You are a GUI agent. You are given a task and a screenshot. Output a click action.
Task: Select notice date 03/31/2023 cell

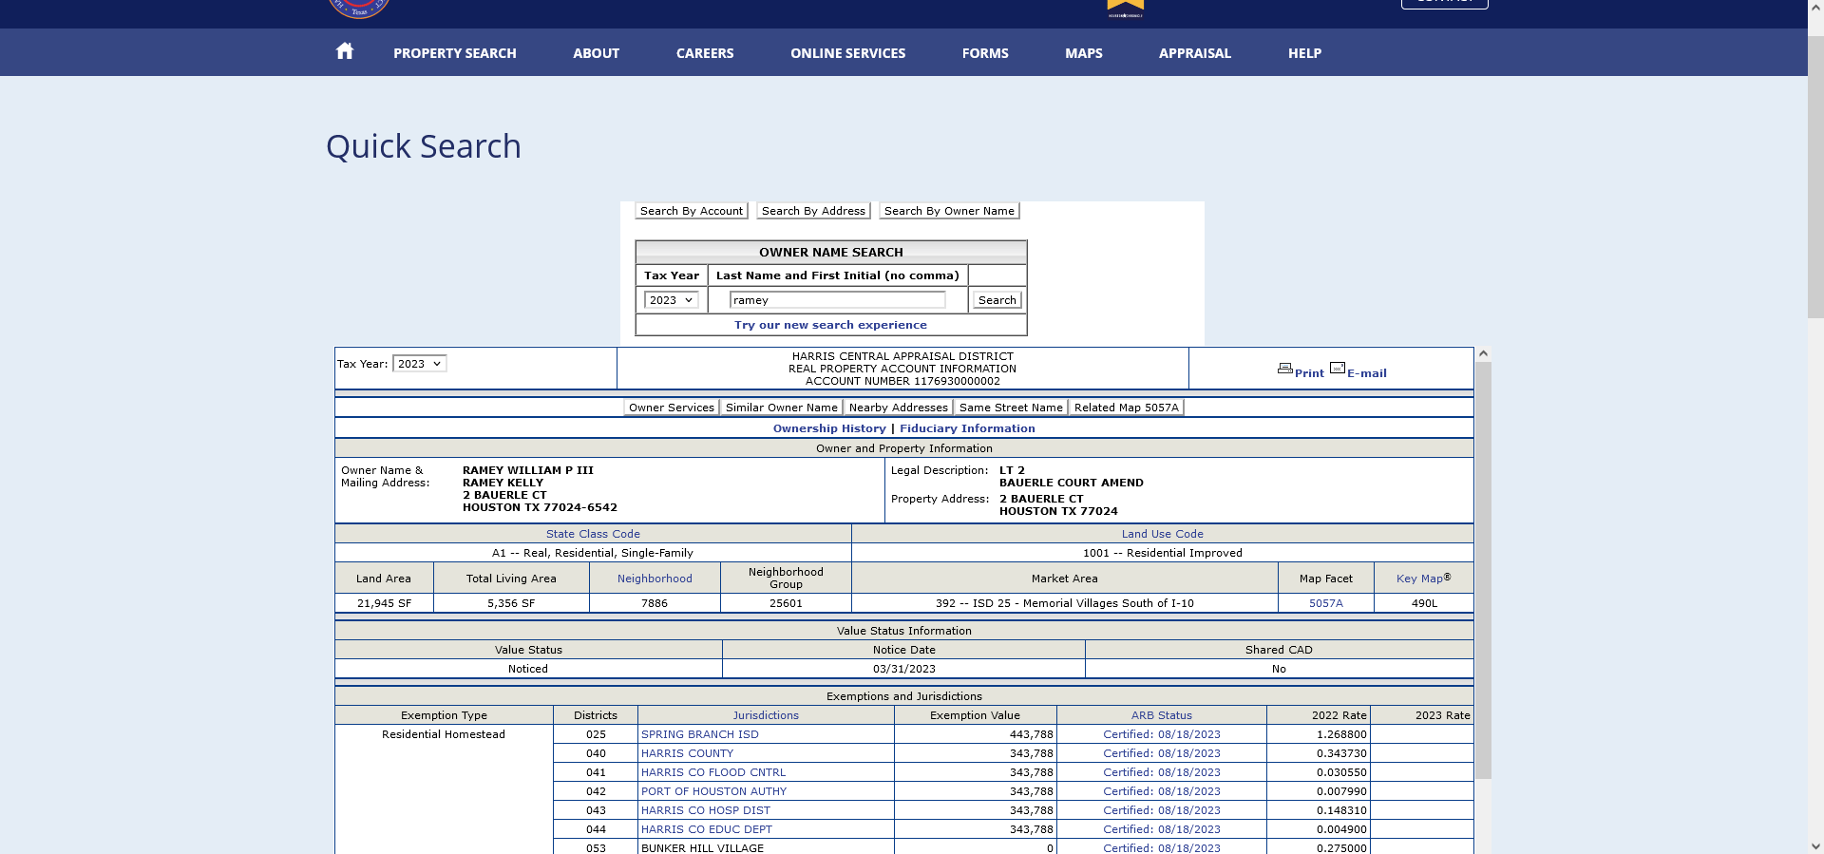[903, 669]
